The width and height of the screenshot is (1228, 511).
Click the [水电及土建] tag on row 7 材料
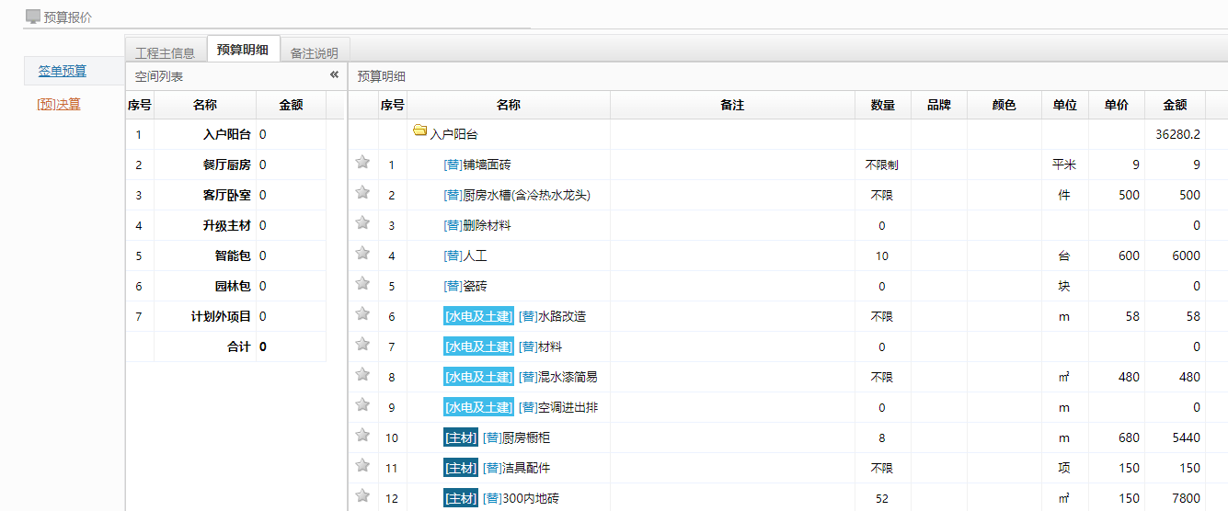tap(478, 346)
